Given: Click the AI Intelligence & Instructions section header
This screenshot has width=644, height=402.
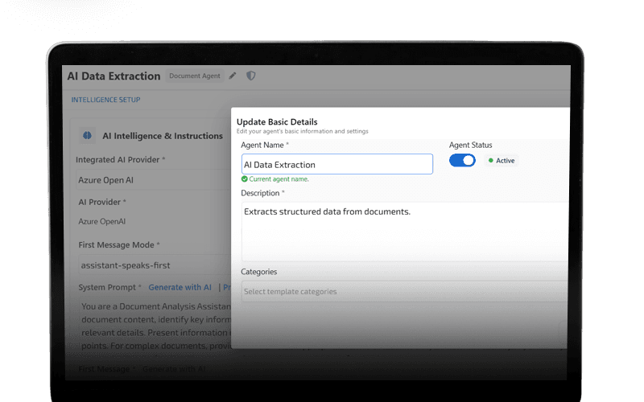Looking at the screenshot, I should pyautogui.click(x=162, y=136).
